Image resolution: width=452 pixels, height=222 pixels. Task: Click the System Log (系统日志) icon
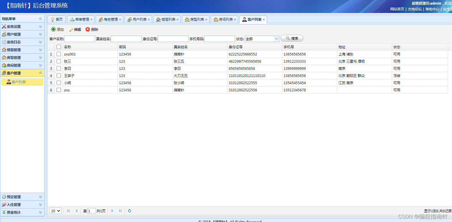click(x=4, y=42)
